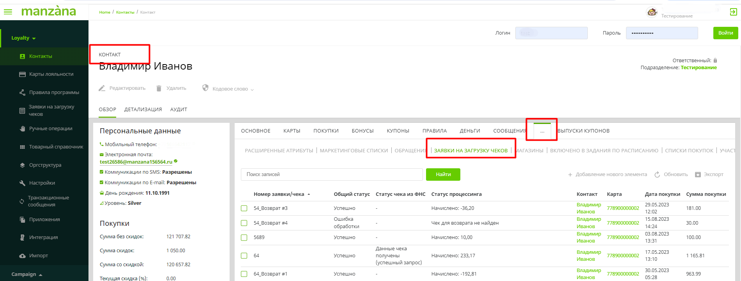The image size is (741, 281).
Task: Switch to the ДЕТАЛИЗАЦИЯ tab
Action: (x=143, y=110)
